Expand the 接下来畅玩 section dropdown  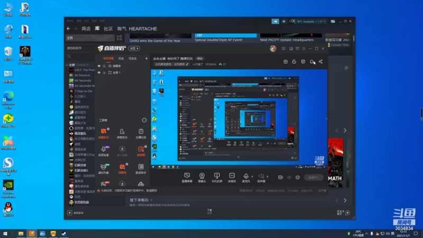coord(151,200)
